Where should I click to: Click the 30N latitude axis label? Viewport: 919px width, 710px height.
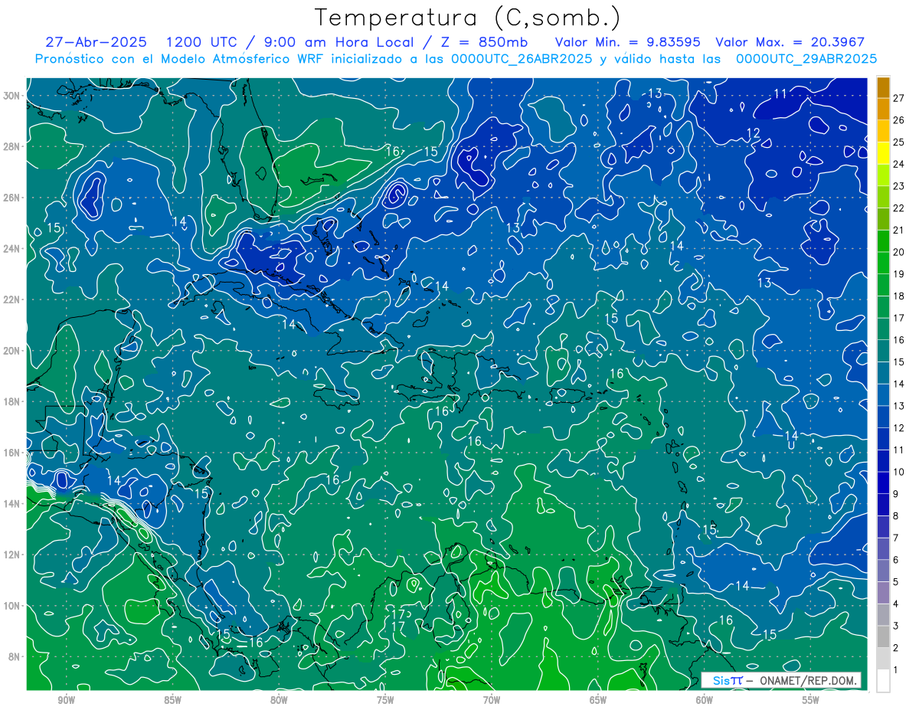tap(12, 95)
